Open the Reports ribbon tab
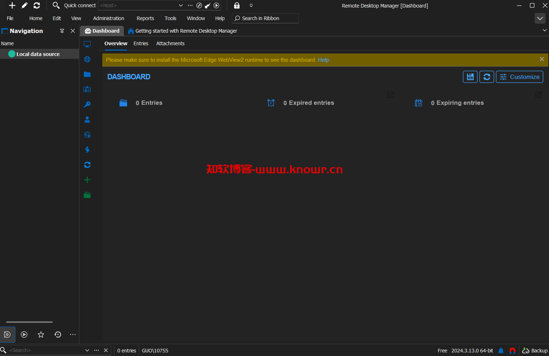The height and width of the screenshot is (356, 549). 145,18
